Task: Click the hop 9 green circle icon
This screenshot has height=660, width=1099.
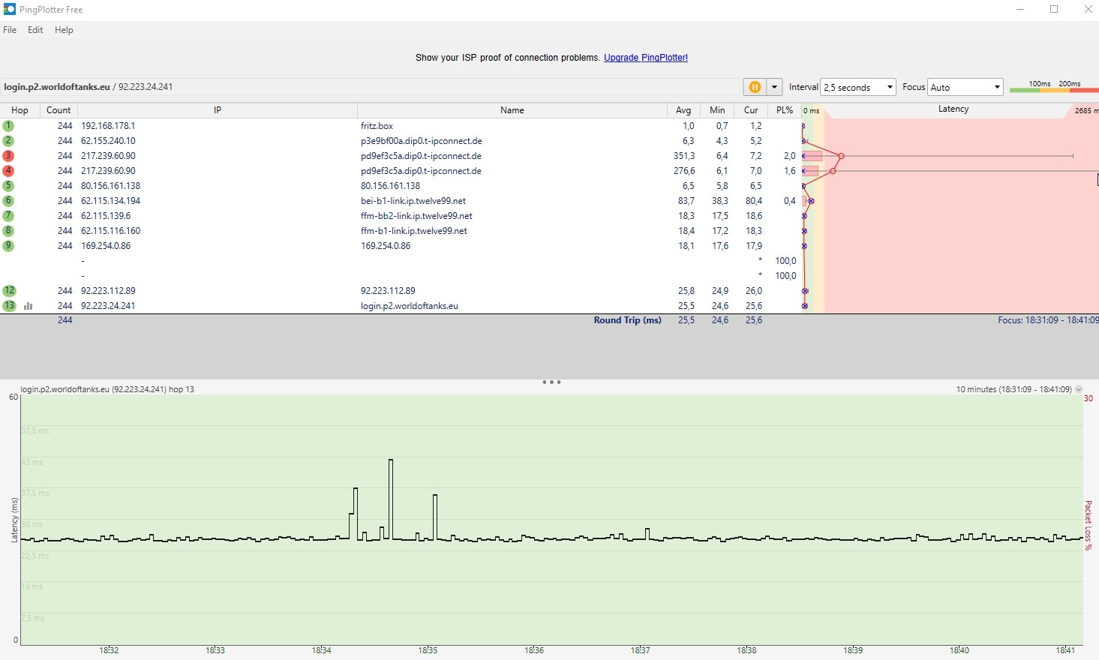Action: 8,246
